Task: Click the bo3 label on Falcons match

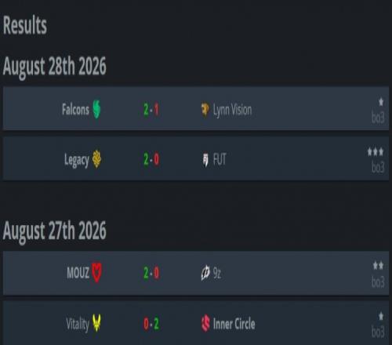Action: (378, 118)
